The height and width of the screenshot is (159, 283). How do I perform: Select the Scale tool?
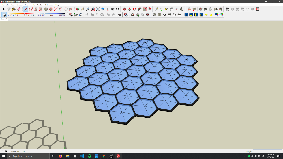tap(145, 9)
